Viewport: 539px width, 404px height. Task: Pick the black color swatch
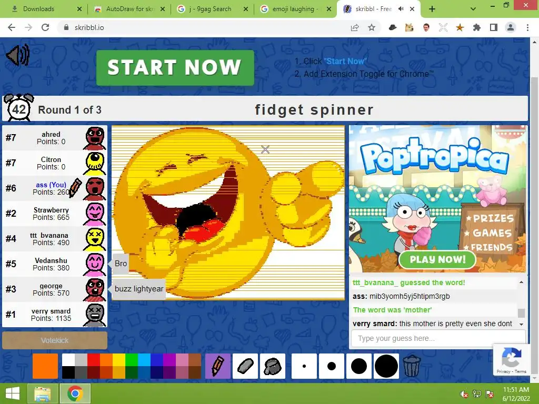(68, 372)
